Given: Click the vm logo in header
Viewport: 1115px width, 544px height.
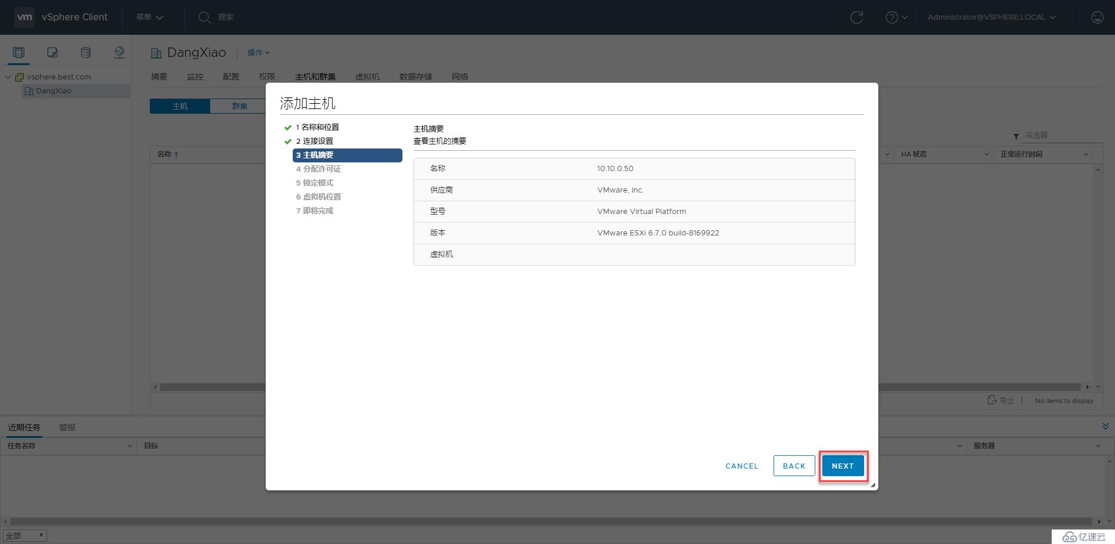Looking at the screenshot, I should pyautogui.click(x=24, y=17).
